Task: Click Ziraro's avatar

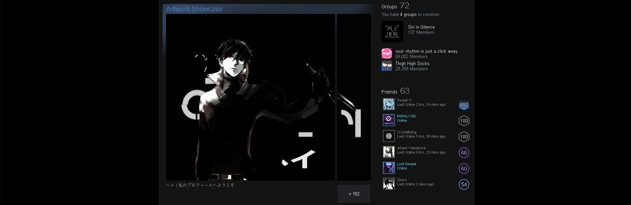Action: (389, 184)
